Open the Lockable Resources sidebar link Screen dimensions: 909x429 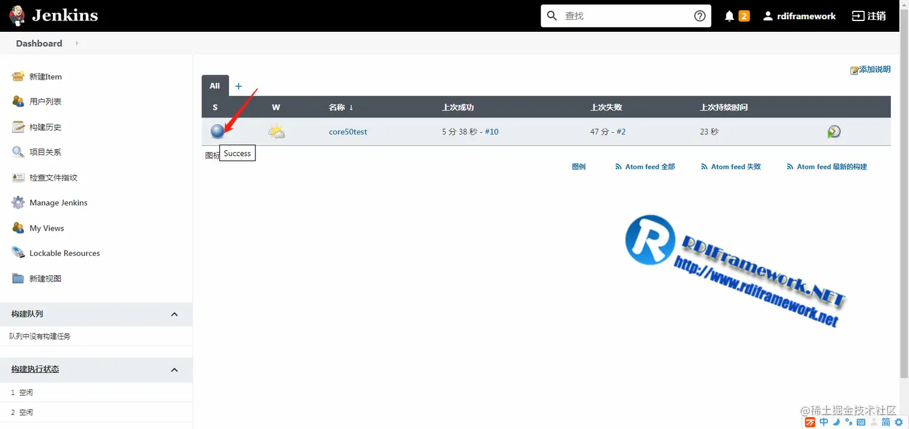tap(65, 253)
